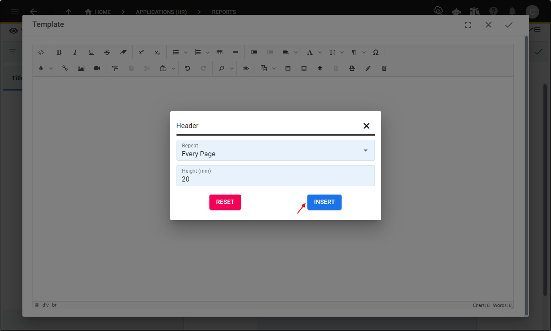551x331 pixels.
Task: Click the print icon in the toolbar
Action: 352,68
